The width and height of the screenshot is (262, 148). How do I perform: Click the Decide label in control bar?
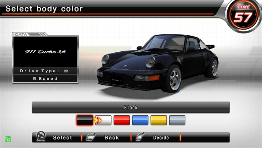161,138
